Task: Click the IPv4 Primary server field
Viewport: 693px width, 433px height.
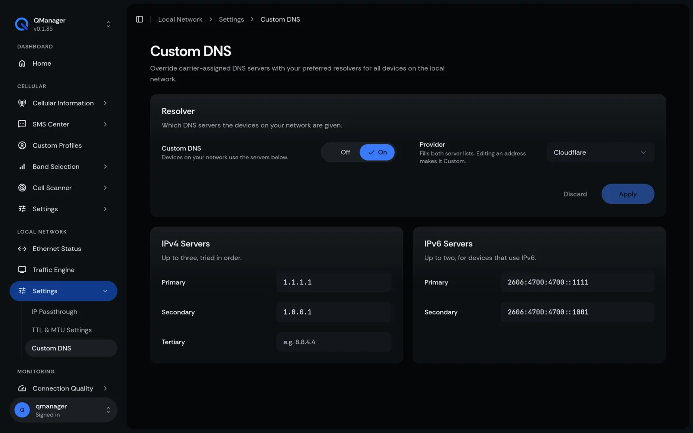Action: 334,282
